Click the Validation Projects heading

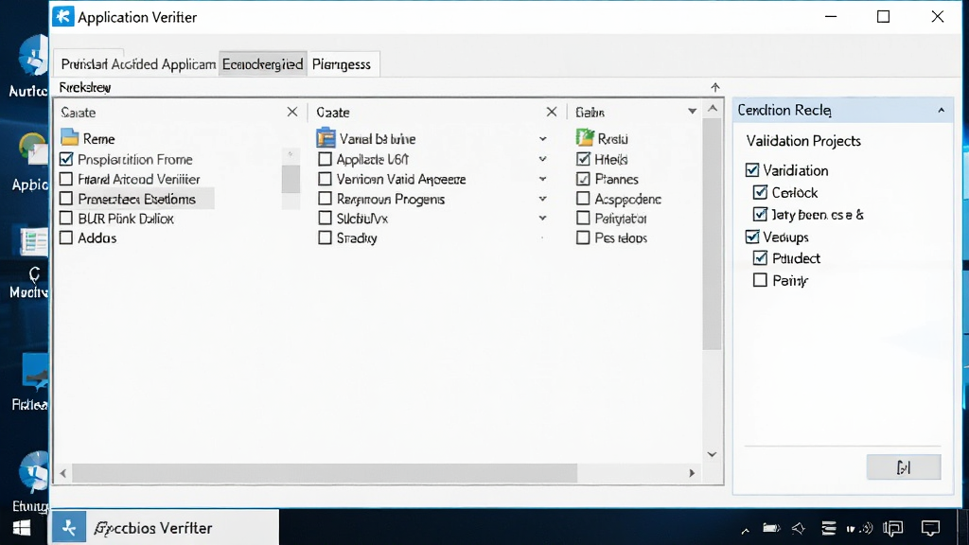click(803, 141)
